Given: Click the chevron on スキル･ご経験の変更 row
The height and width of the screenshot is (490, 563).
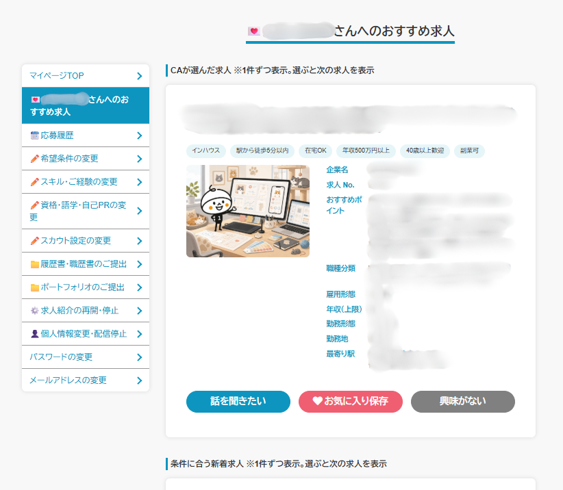Looking at the screenshot, I should 140,182.
